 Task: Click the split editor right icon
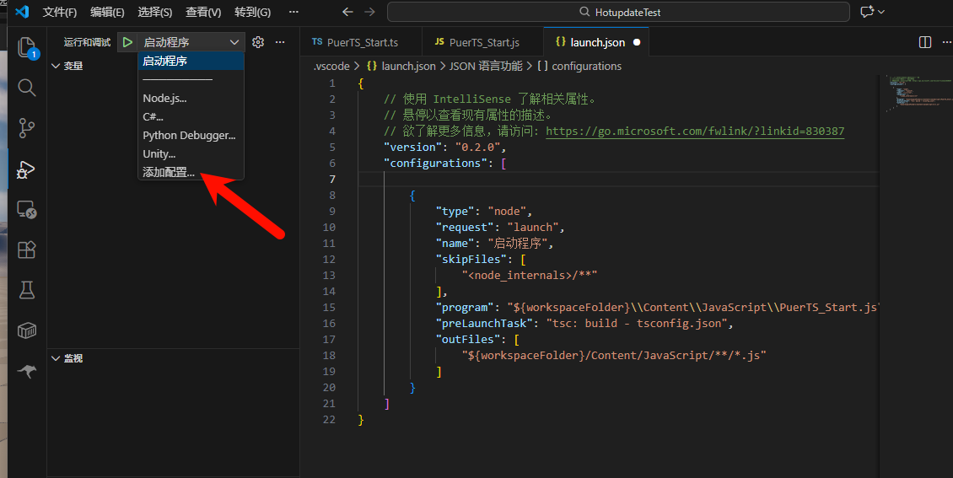924,42
